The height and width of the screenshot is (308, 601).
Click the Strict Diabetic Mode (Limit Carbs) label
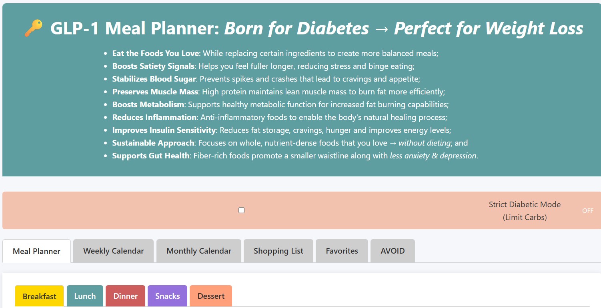[x=525, y=211]
